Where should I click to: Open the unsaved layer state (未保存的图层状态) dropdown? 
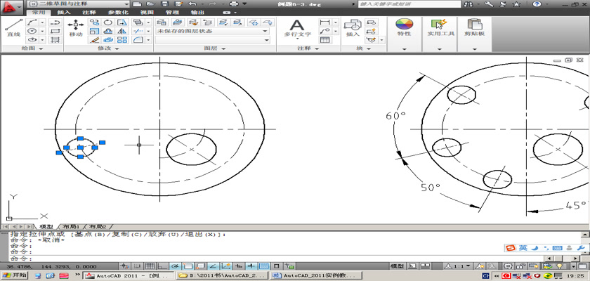point(212,31)
